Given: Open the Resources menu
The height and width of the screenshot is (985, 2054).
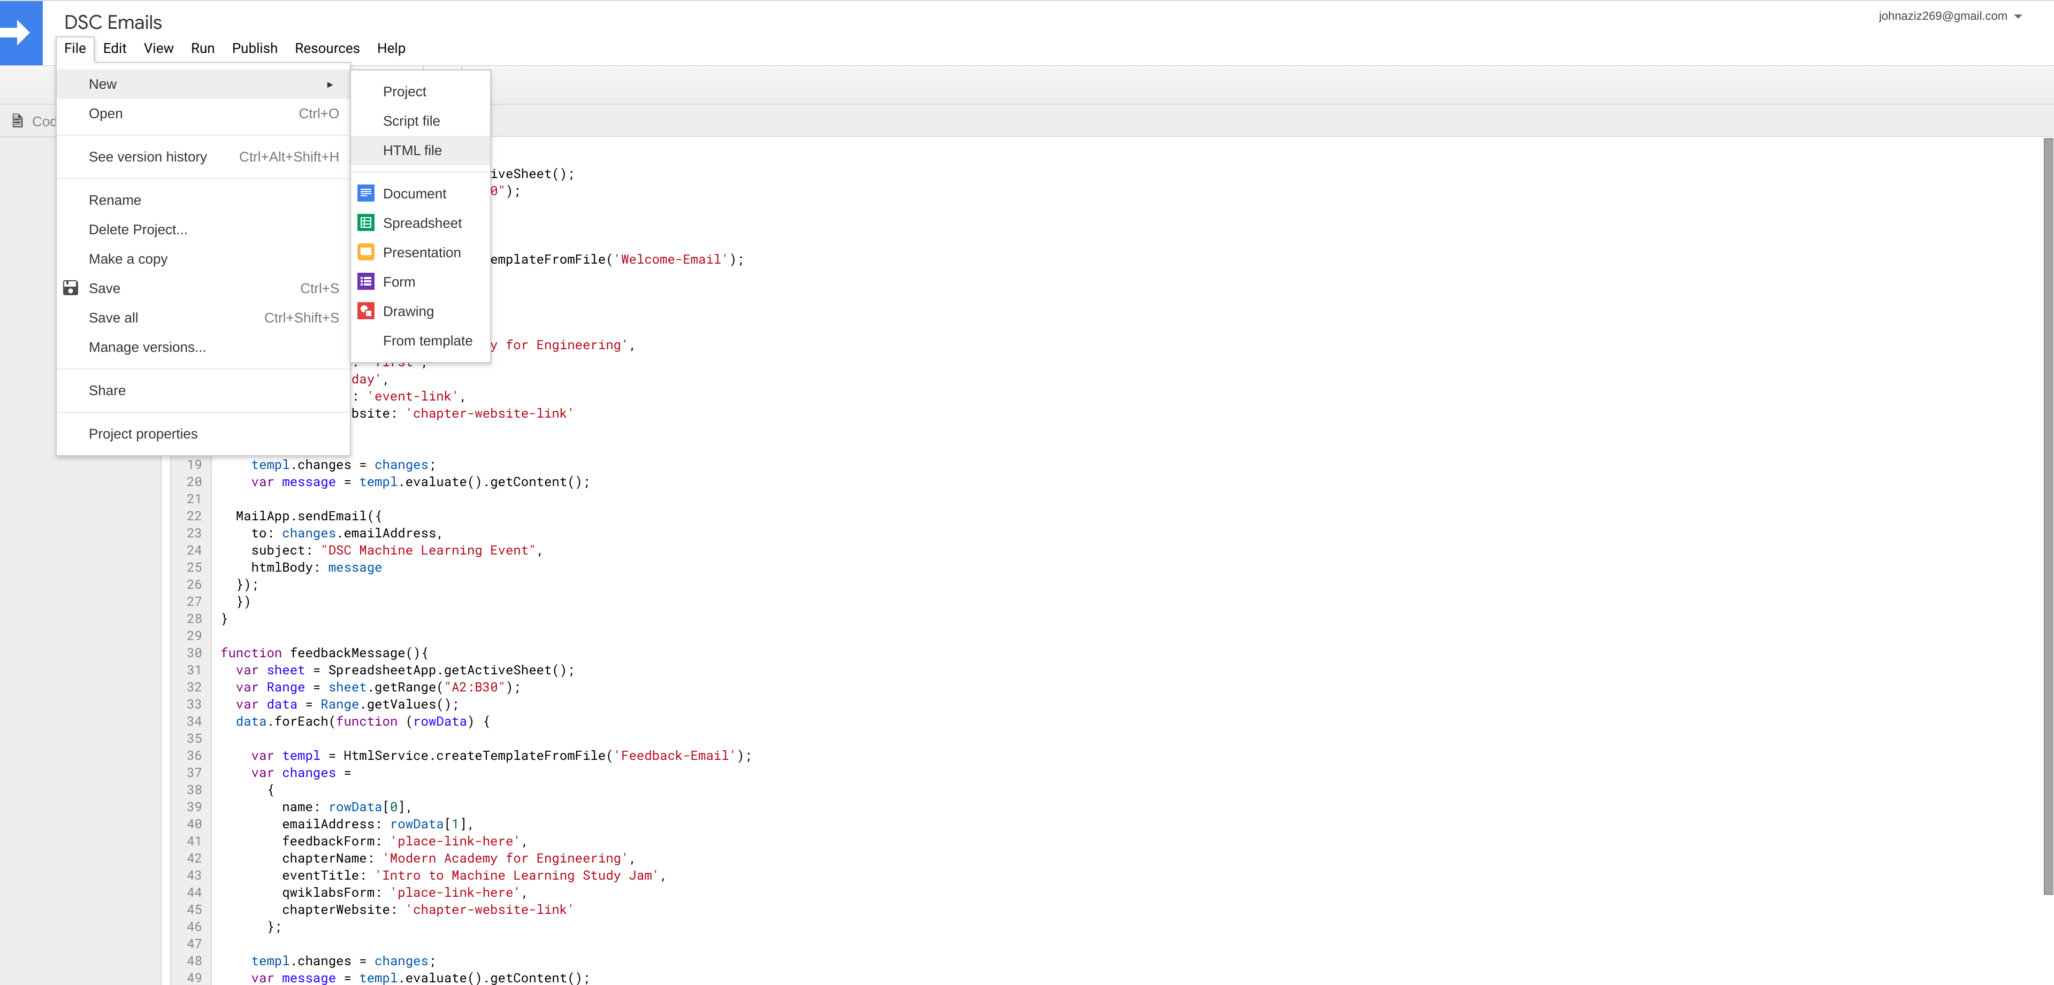Looking at the screenshot, I should [327, 49].
